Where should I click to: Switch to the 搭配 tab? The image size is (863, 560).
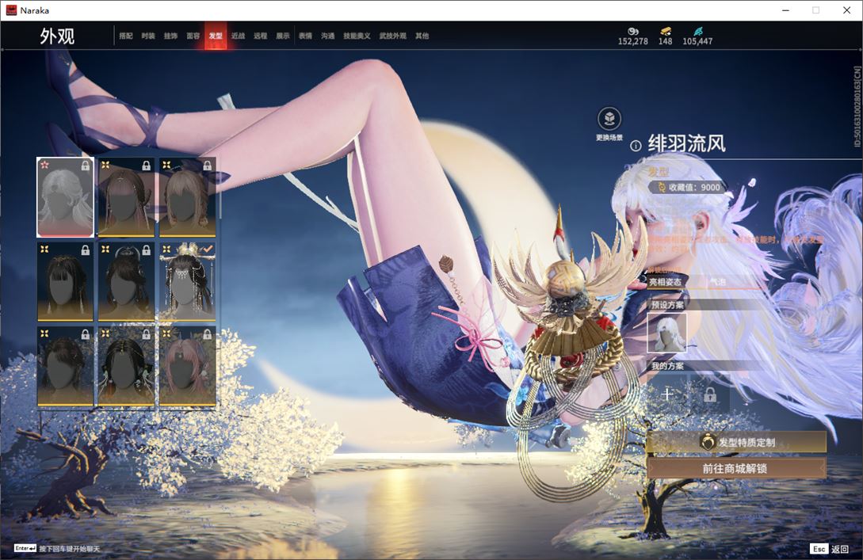[126, 36]
